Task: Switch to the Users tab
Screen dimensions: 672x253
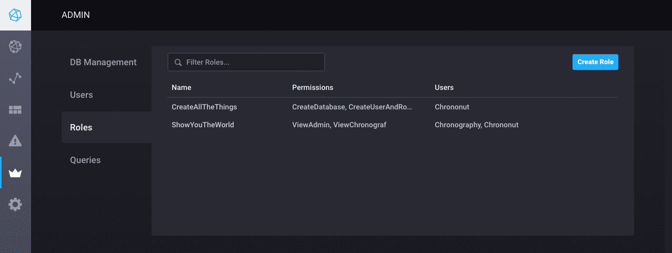Action: click(x=82, y=95)
